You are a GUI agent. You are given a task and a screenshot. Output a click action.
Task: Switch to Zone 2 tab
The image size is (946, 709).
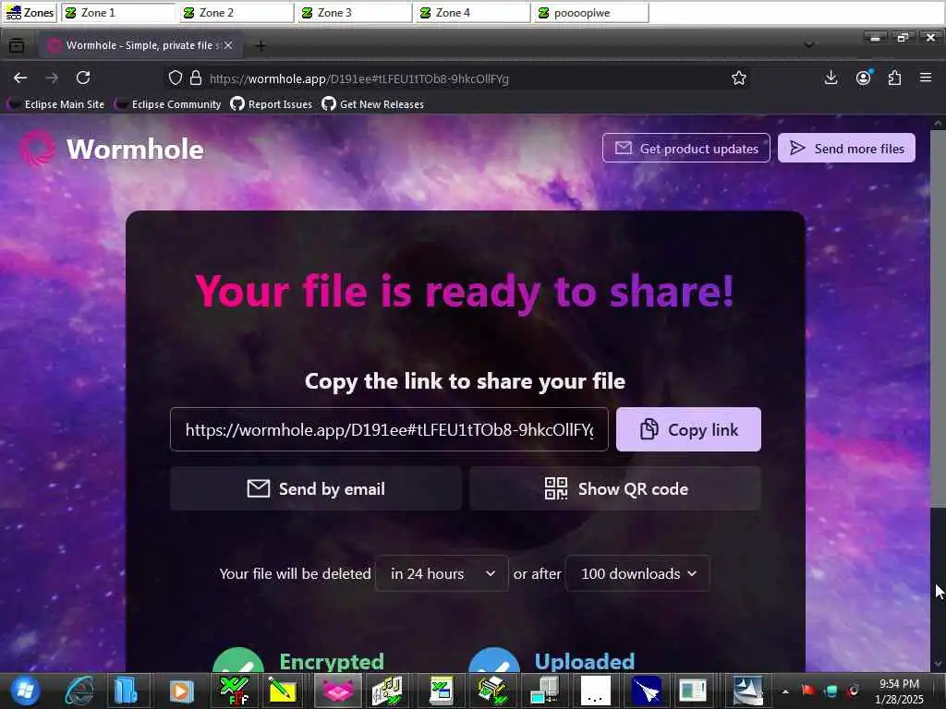pyautogui.click(x=236, y=13)
